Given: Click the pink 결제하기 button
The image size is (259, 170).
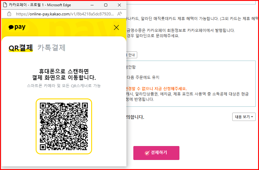Looking at the screenshot, I should click(156, 153).
